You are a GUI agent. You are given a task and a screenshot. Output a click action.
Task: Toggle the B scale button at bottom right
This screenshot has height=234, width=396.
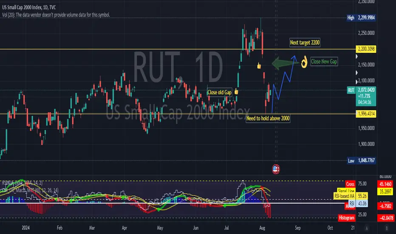[386, 228]
